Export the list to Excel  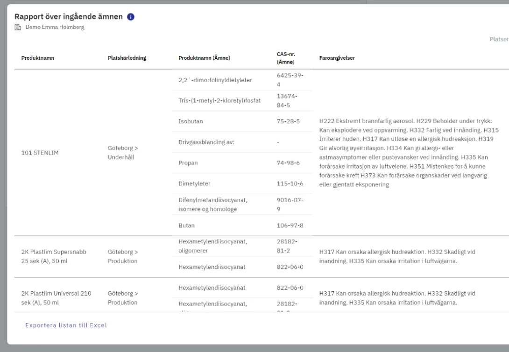[66, 325]
